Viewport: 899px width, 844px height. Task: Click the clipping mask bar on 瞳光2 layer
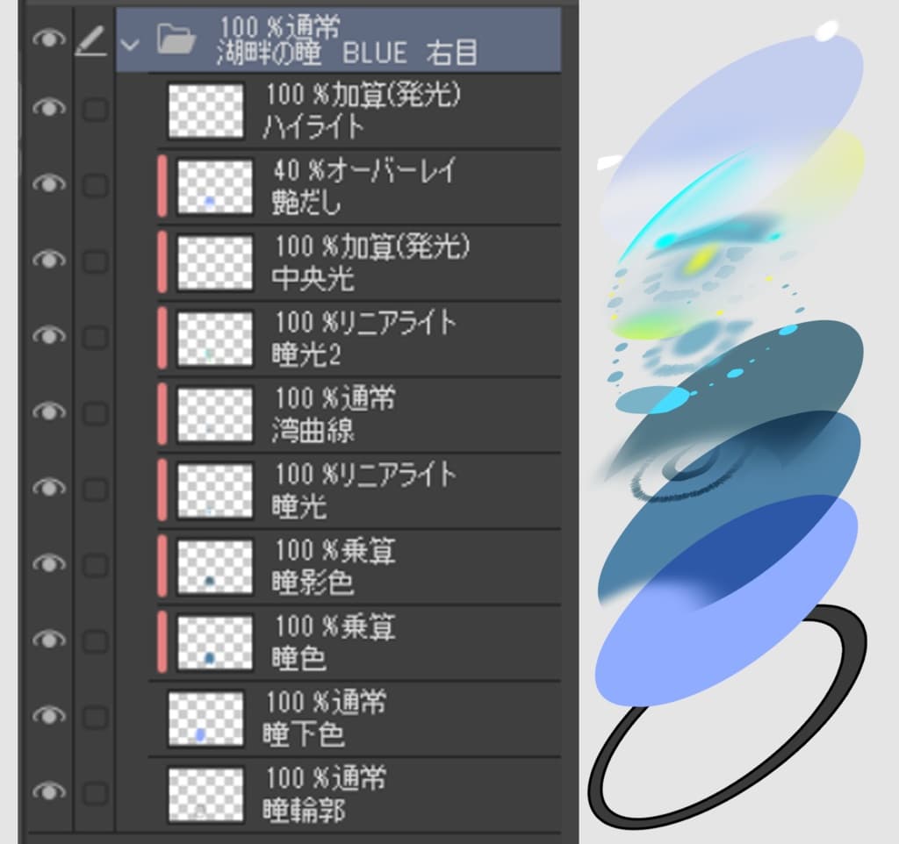pyautogui.click(x=162, y=336)
